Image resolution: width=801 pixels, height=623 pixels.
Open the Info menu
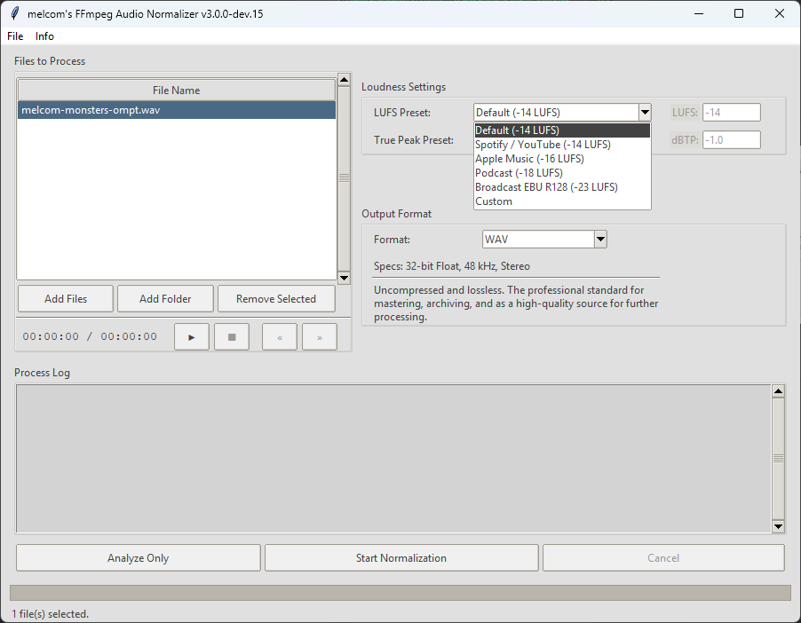44,36
